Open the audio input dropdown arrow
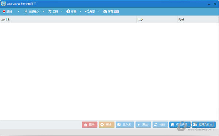Viewport: 219px width, 136px height. pyautogui.click(x=43, y=11)
